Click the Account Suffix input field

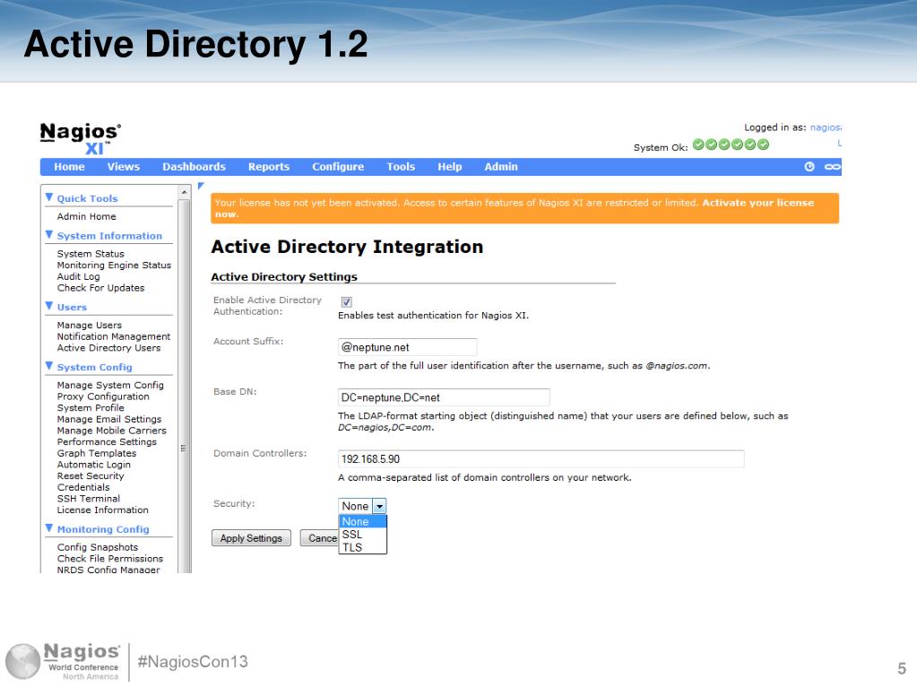[x=407, y=347]
